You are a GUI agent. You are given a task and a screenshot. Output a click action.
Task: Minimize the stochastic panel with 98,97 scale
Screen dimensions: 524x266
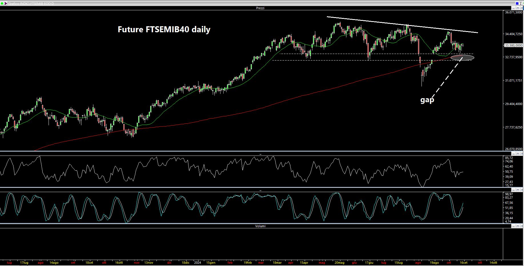point(513,190)
